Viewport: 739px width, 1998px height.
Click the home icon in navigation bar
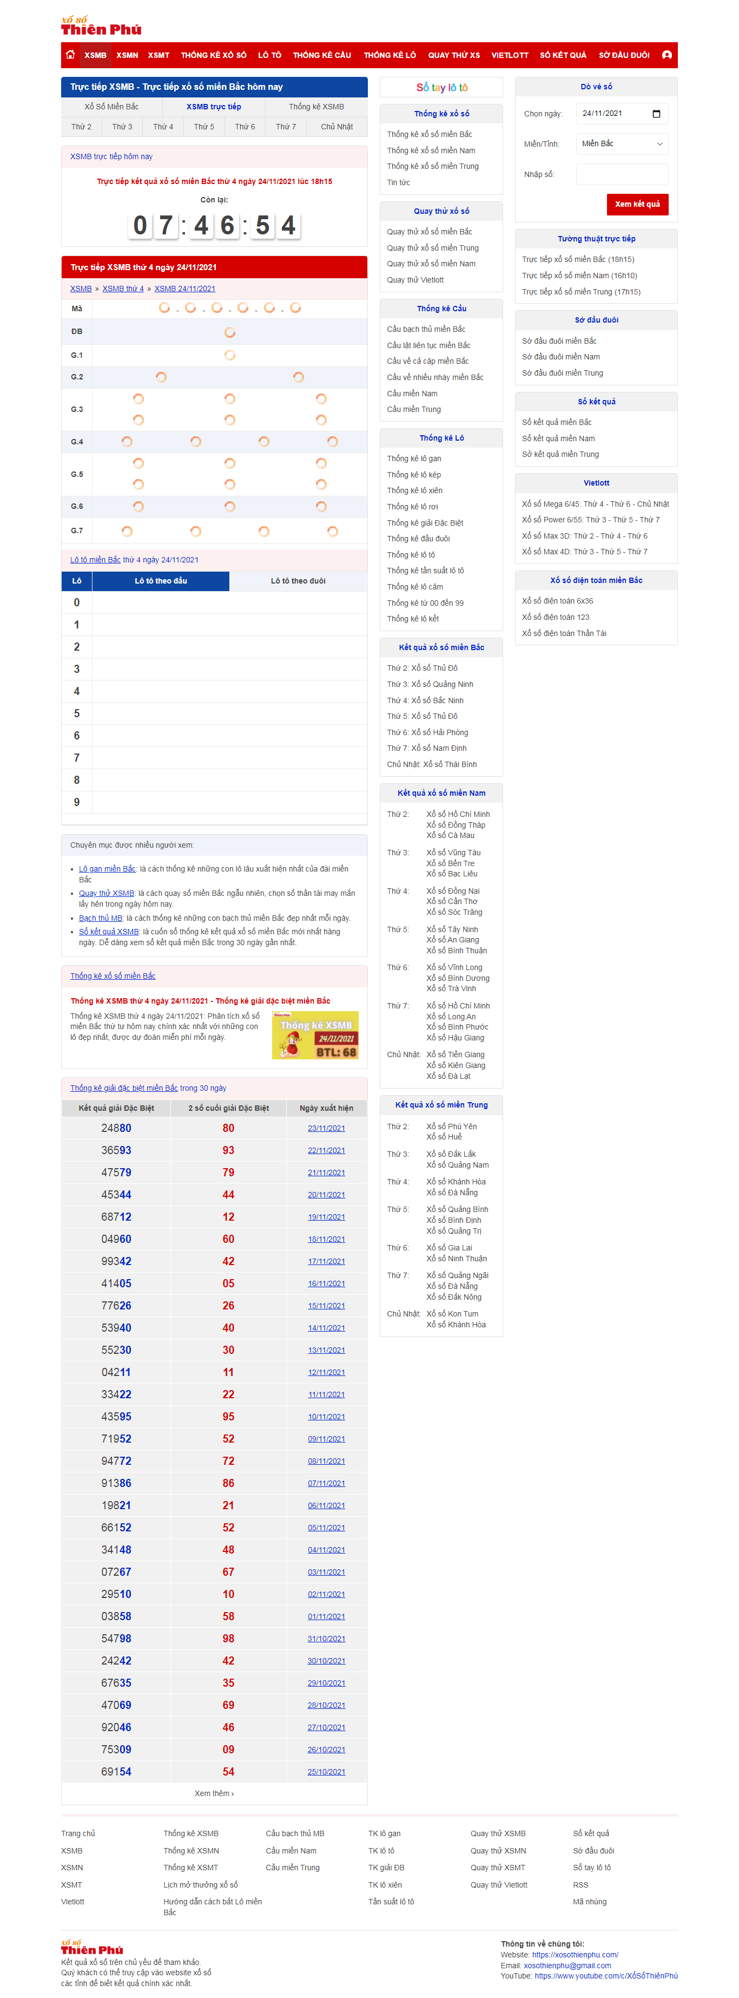tap(70, 55)
